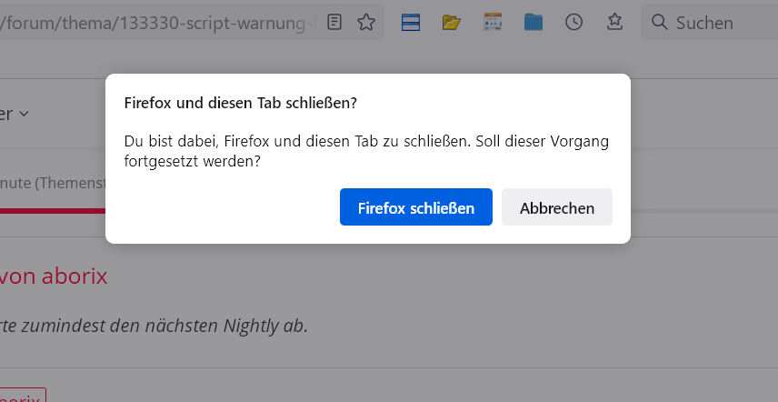Click the magnifier icon in the search box

[660, 22]
